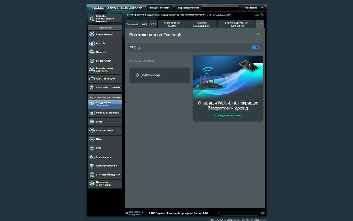Viewport: 353px width, 221px height.
Task: Open Adaptive QoS (Адаптивна QoS) settings
Action: (x=105, y=78)
